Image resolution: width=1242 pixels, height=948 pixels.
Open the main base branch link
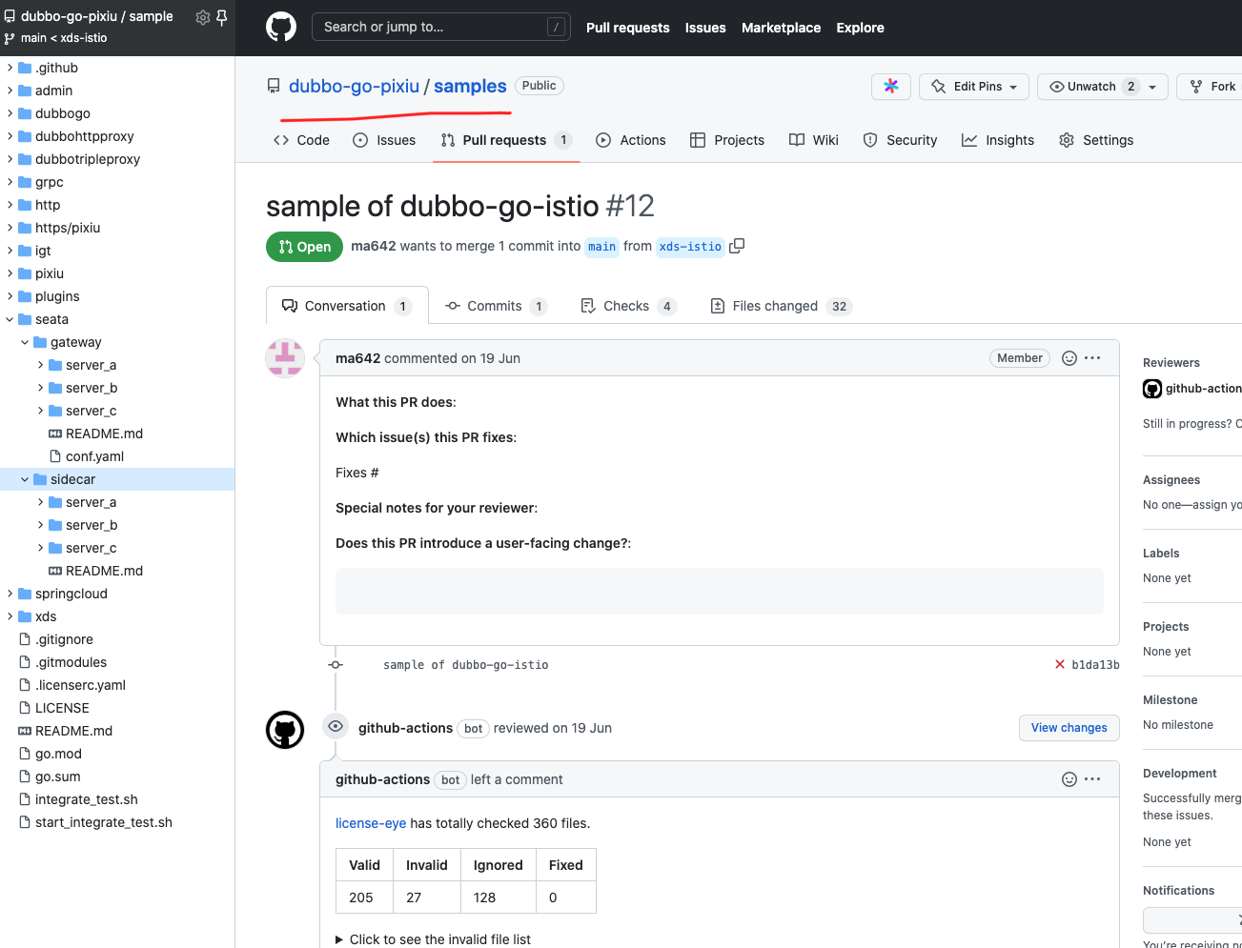601,246
